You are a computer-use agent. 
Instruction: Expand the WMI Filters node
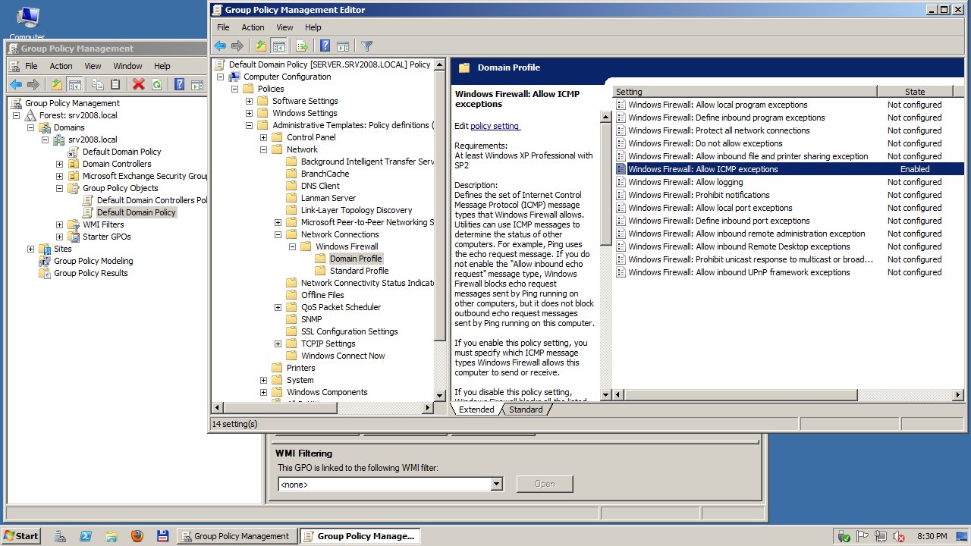[x=59, y=224]
